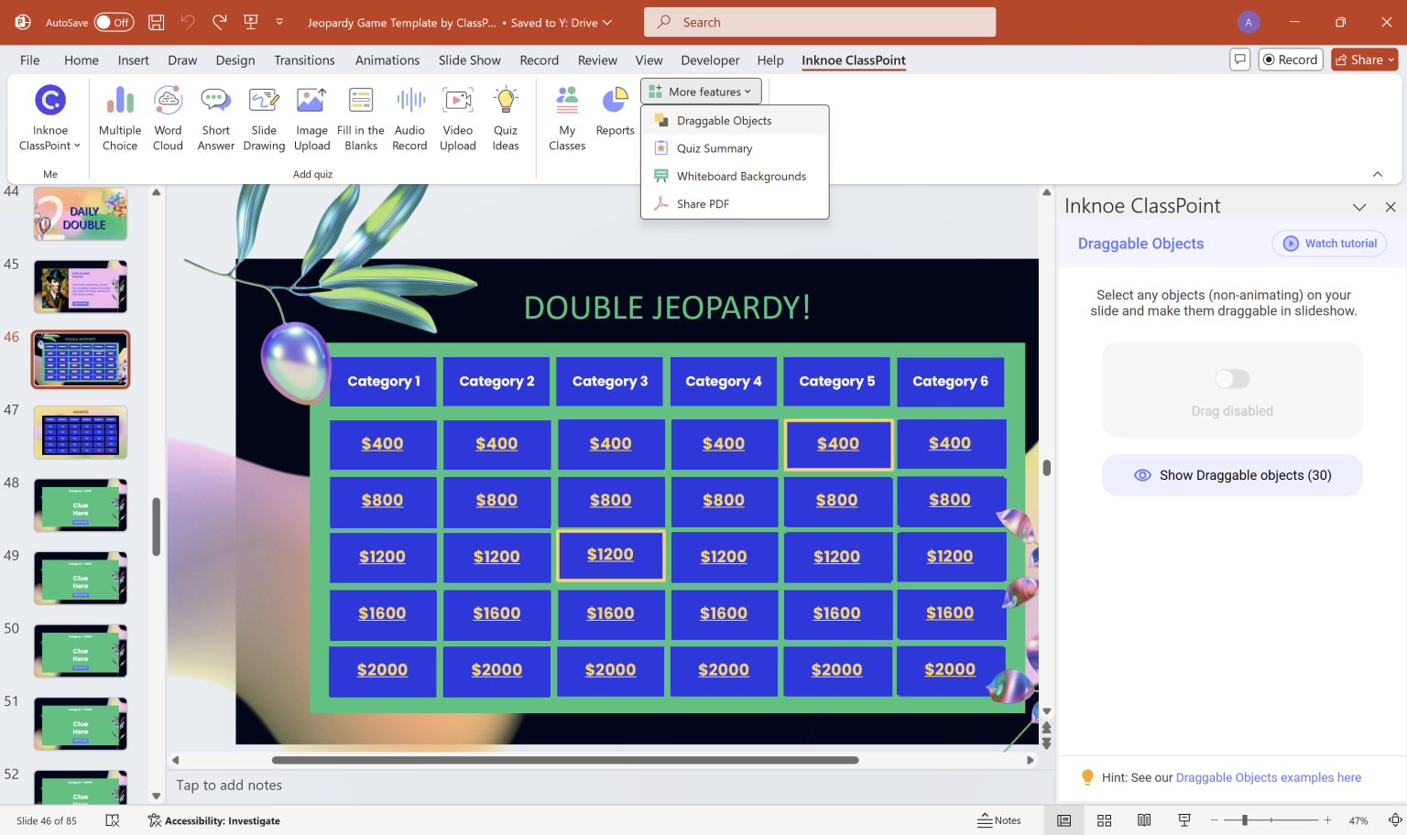The image size is (1407, 835).
Task: Enable the Drag disabled switch
Action: (x=1231, y=378)
